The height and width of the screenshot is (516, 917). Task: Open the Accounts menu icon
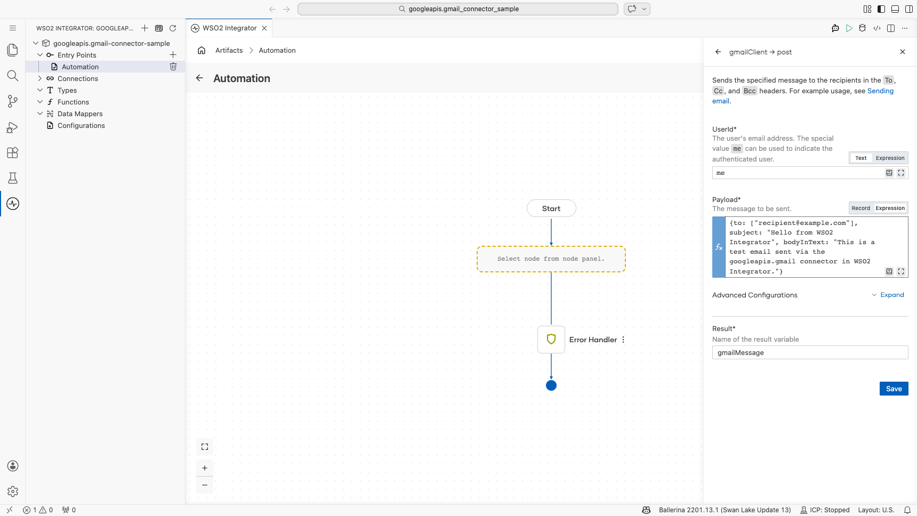[x=13, y=466]
